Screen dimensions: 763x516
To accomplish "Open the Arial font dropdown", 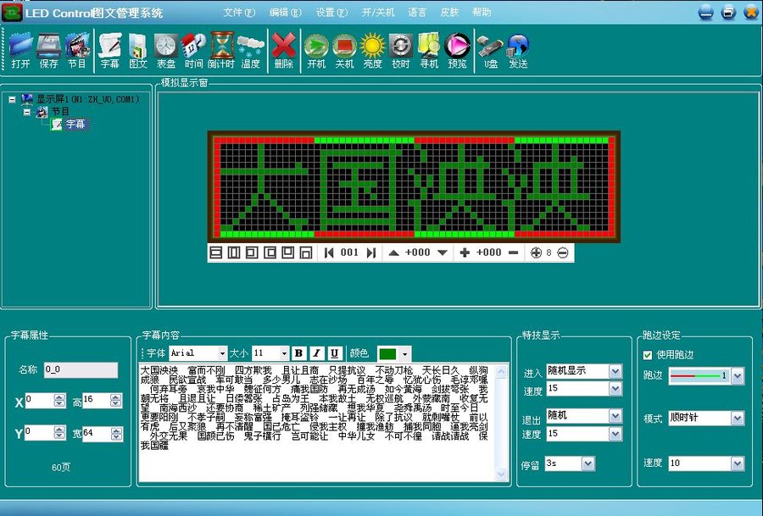I will 222,352.
